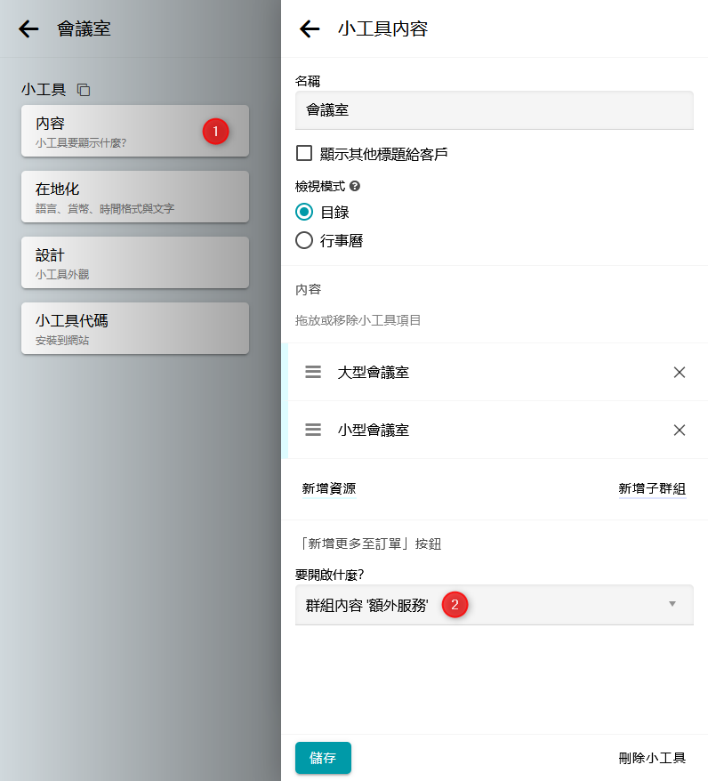708x781 pixels.
Task: Click the 名稱 text field
Action: 494,110
